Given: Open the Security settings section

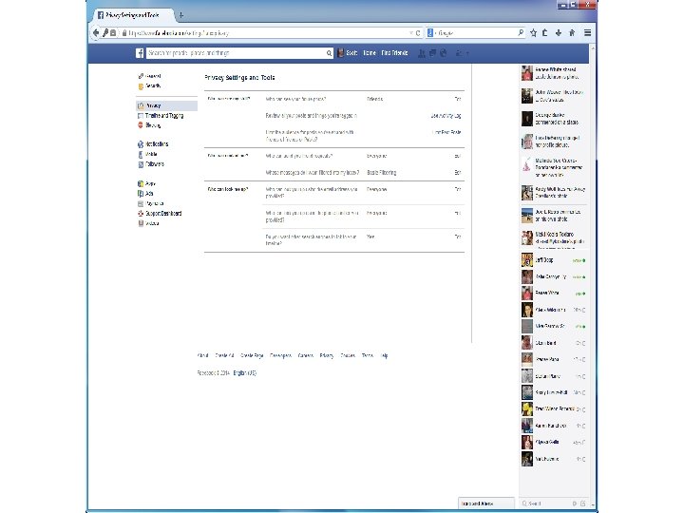Looking at the screenshot, I should 149,85.
